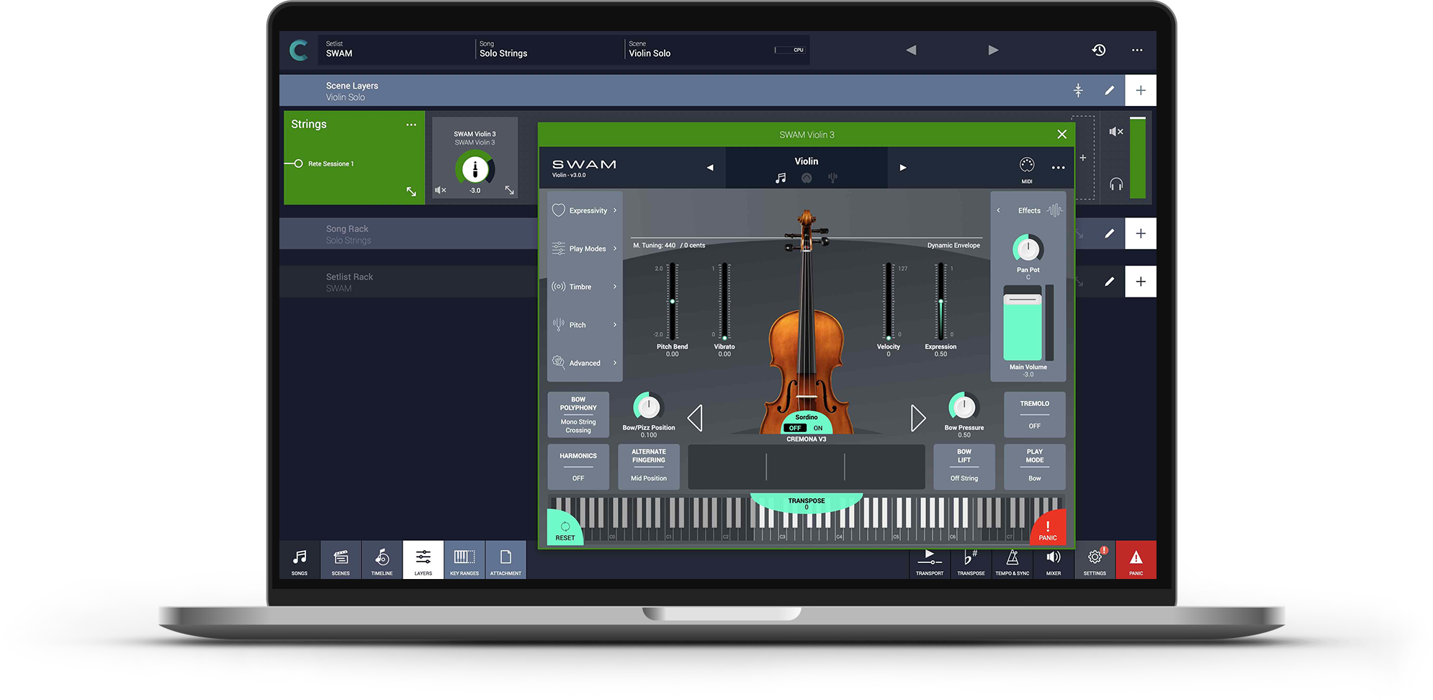
Task: Open the Songs view
Action: [300, 561]
